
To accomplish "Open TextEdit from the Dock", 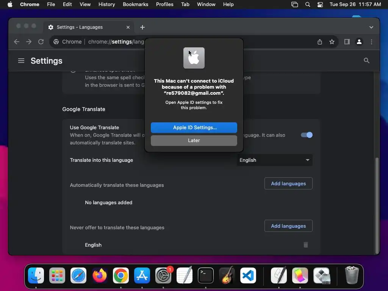I will pyautogui.click(x=185, y=275).
